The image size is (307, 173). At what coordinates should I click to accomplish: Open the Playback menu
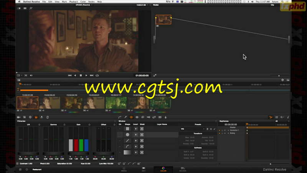[74, 2]
